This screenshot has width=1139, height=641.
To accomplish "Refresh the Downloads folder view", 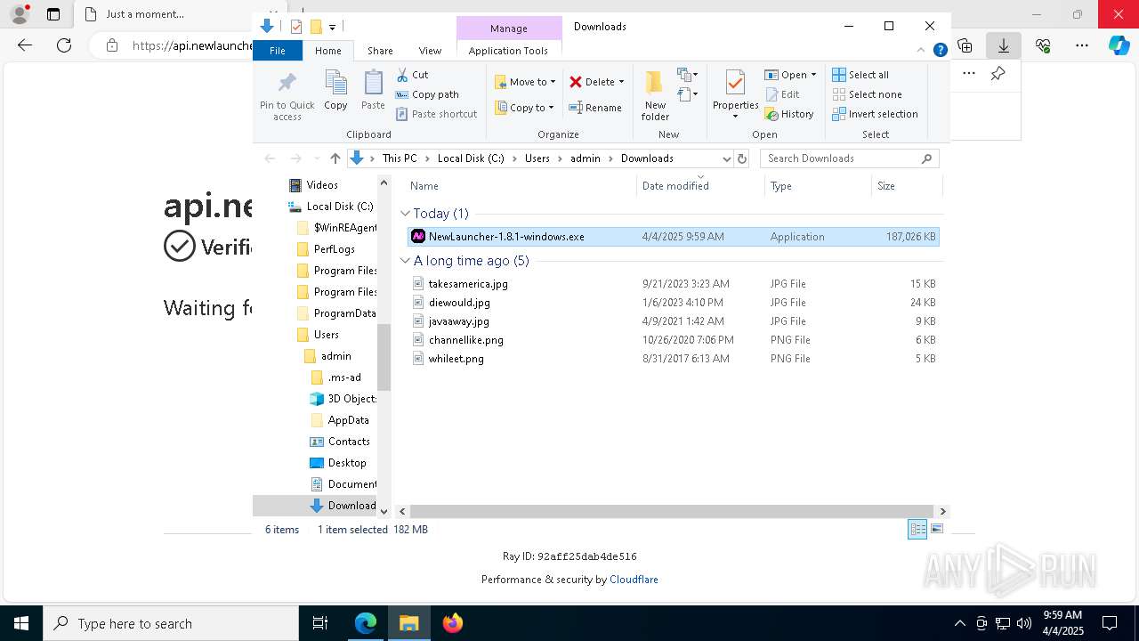I will click(743, 158).
